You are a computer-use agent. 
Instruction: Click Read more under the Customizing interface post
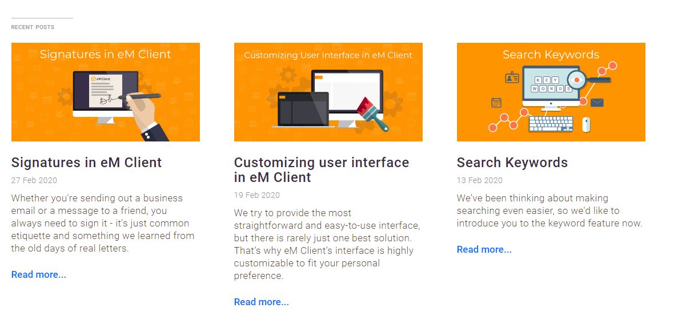click(262, 302)
